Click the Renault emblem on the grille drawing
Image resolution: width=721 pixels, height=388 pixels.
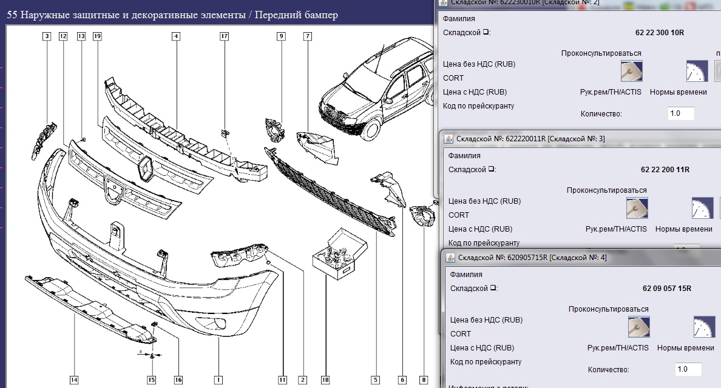coord(146,168)
